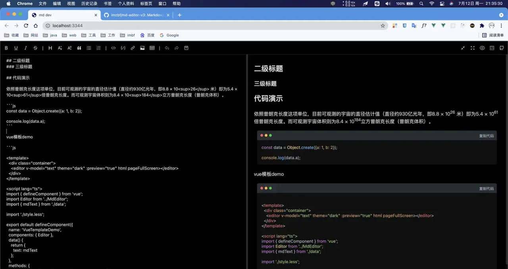Undo the last edit
508x269 pixels.
pos(167,48)
